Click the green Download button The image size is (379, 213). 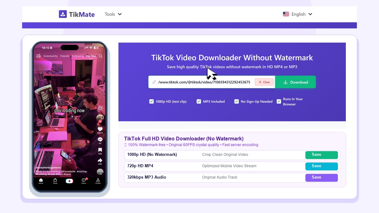(x=295, y=82)
